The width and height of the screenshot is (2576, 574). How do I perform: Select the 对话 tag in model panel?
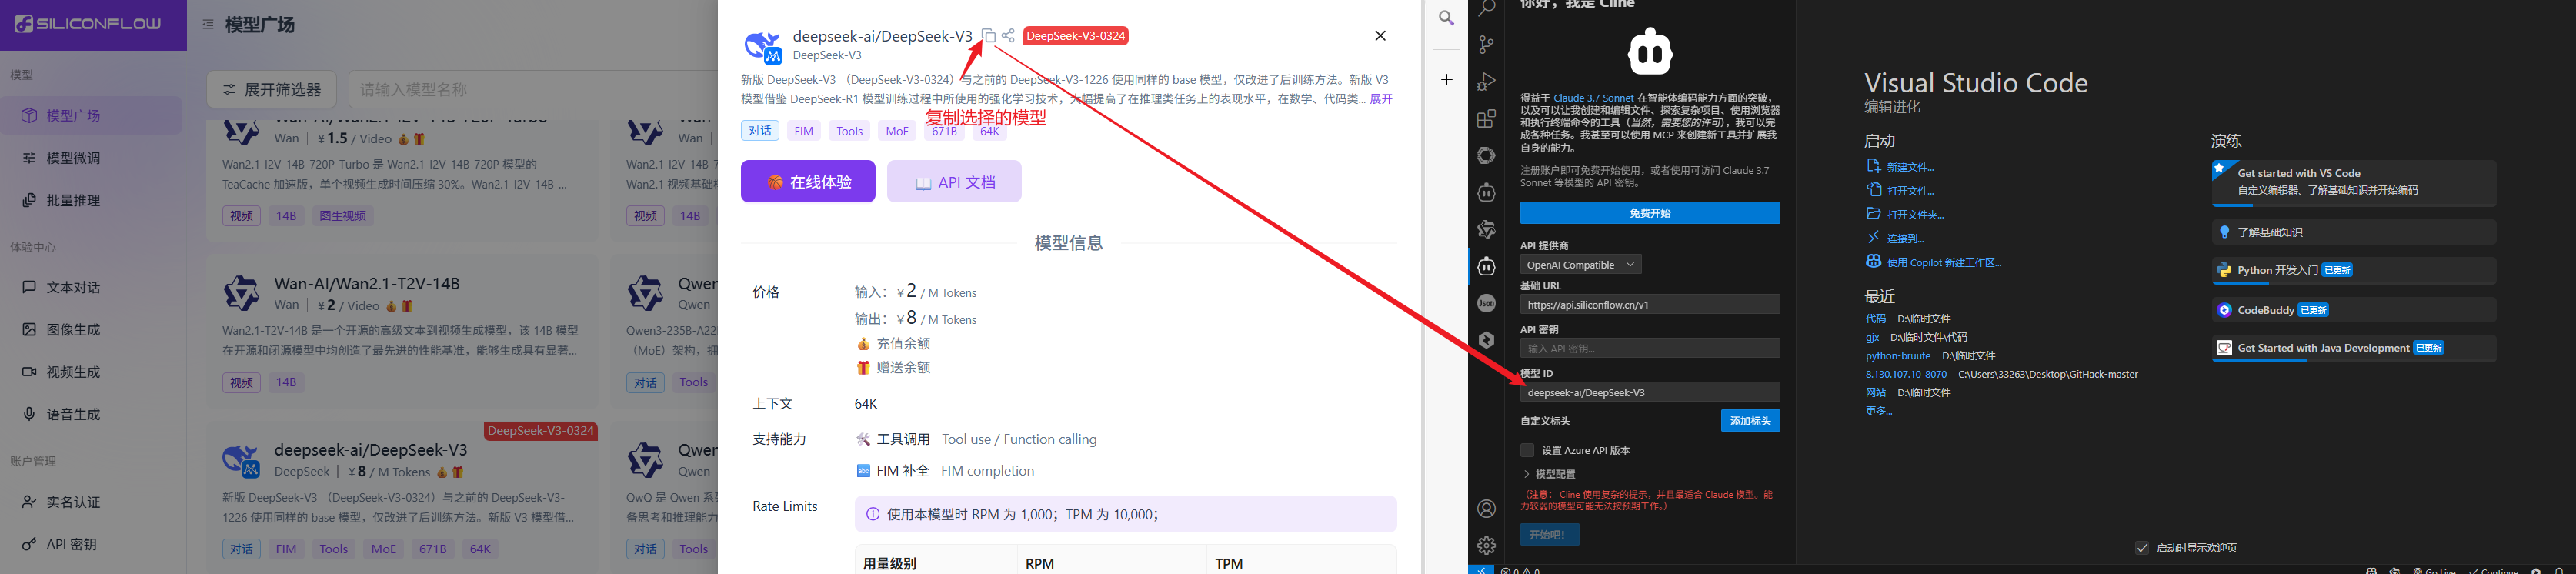coord(760,131)
